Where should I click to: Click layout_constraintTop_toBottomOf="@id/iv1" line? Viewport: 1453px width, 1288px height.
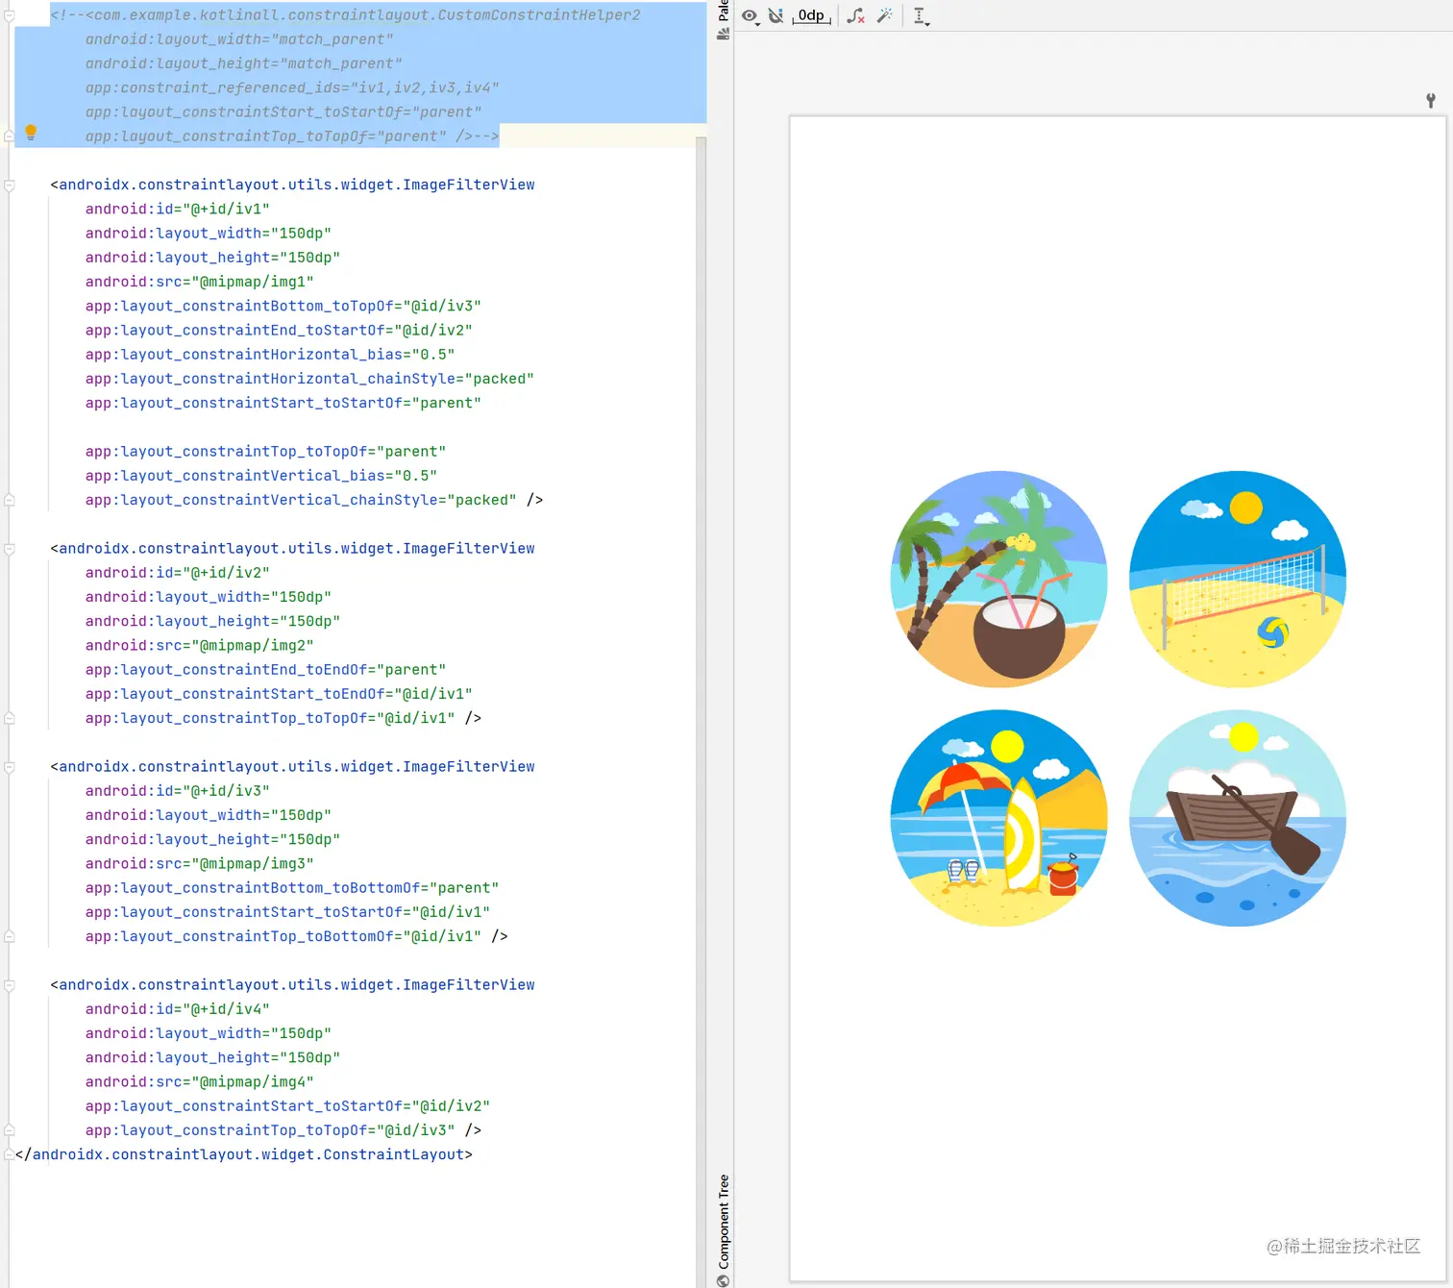point(296,936)
